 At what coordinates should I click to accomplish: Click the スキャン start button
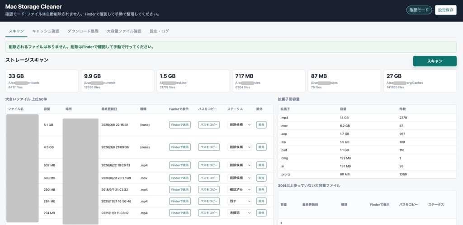435,61
